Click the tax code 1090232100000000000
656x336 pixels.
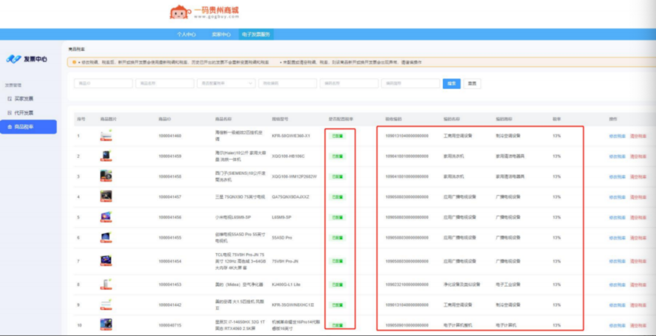point(406,284)
